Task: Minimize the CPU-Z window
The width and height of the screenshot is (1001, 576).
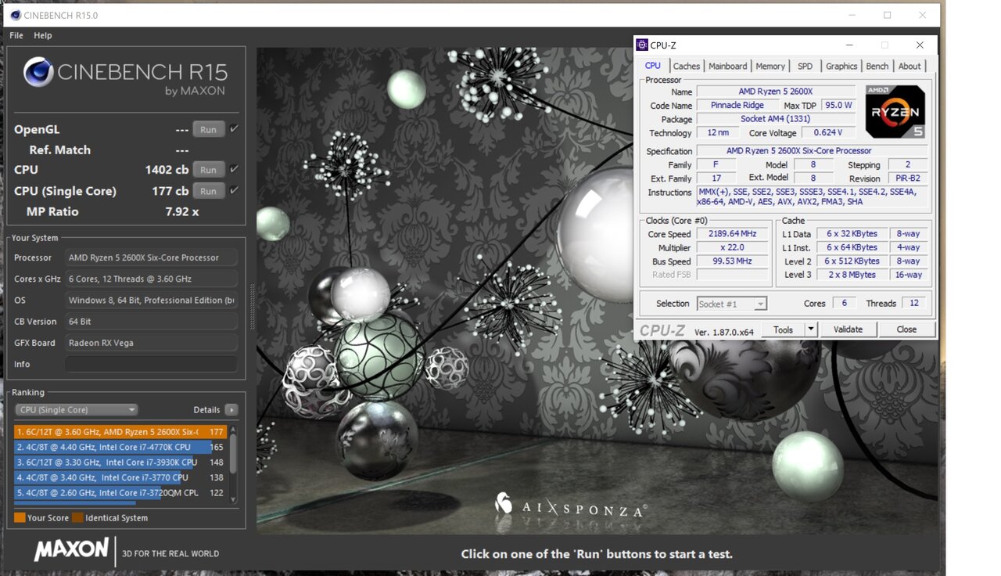Action: click(x=849, y=45)
